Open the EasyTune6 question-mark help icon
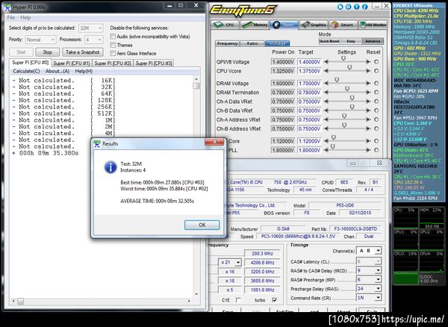Viewport: 448px width, 327px height. (356, 7)
